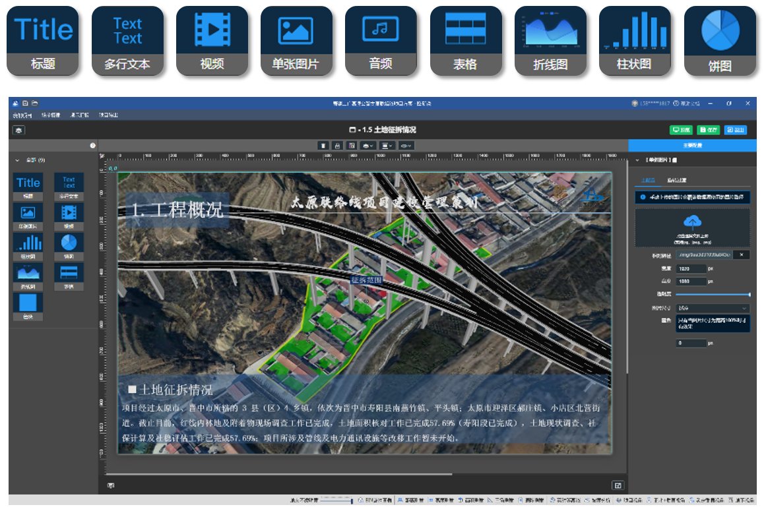Image resolution: width=766 pixels, height=509 pixels.
Task: Click the green preview button
Action: pyautogui.click(x=682, y=130)
